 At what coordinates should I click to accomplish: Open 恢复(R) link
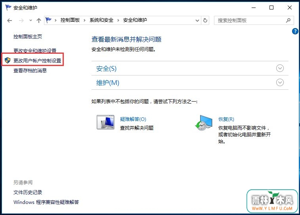(x=226, y=119)
